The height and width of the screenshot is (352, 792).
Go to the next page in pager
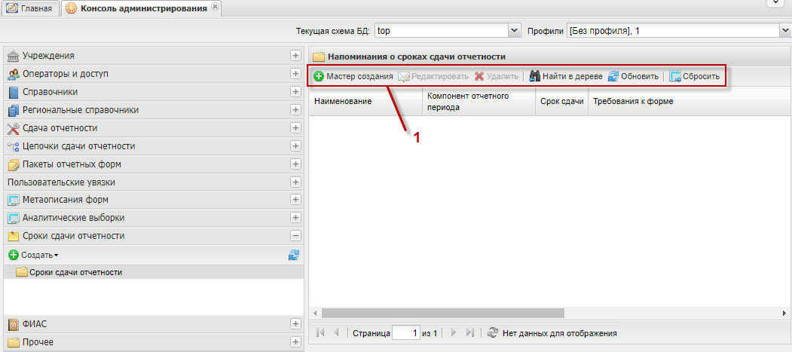click(x=454, y=332)
